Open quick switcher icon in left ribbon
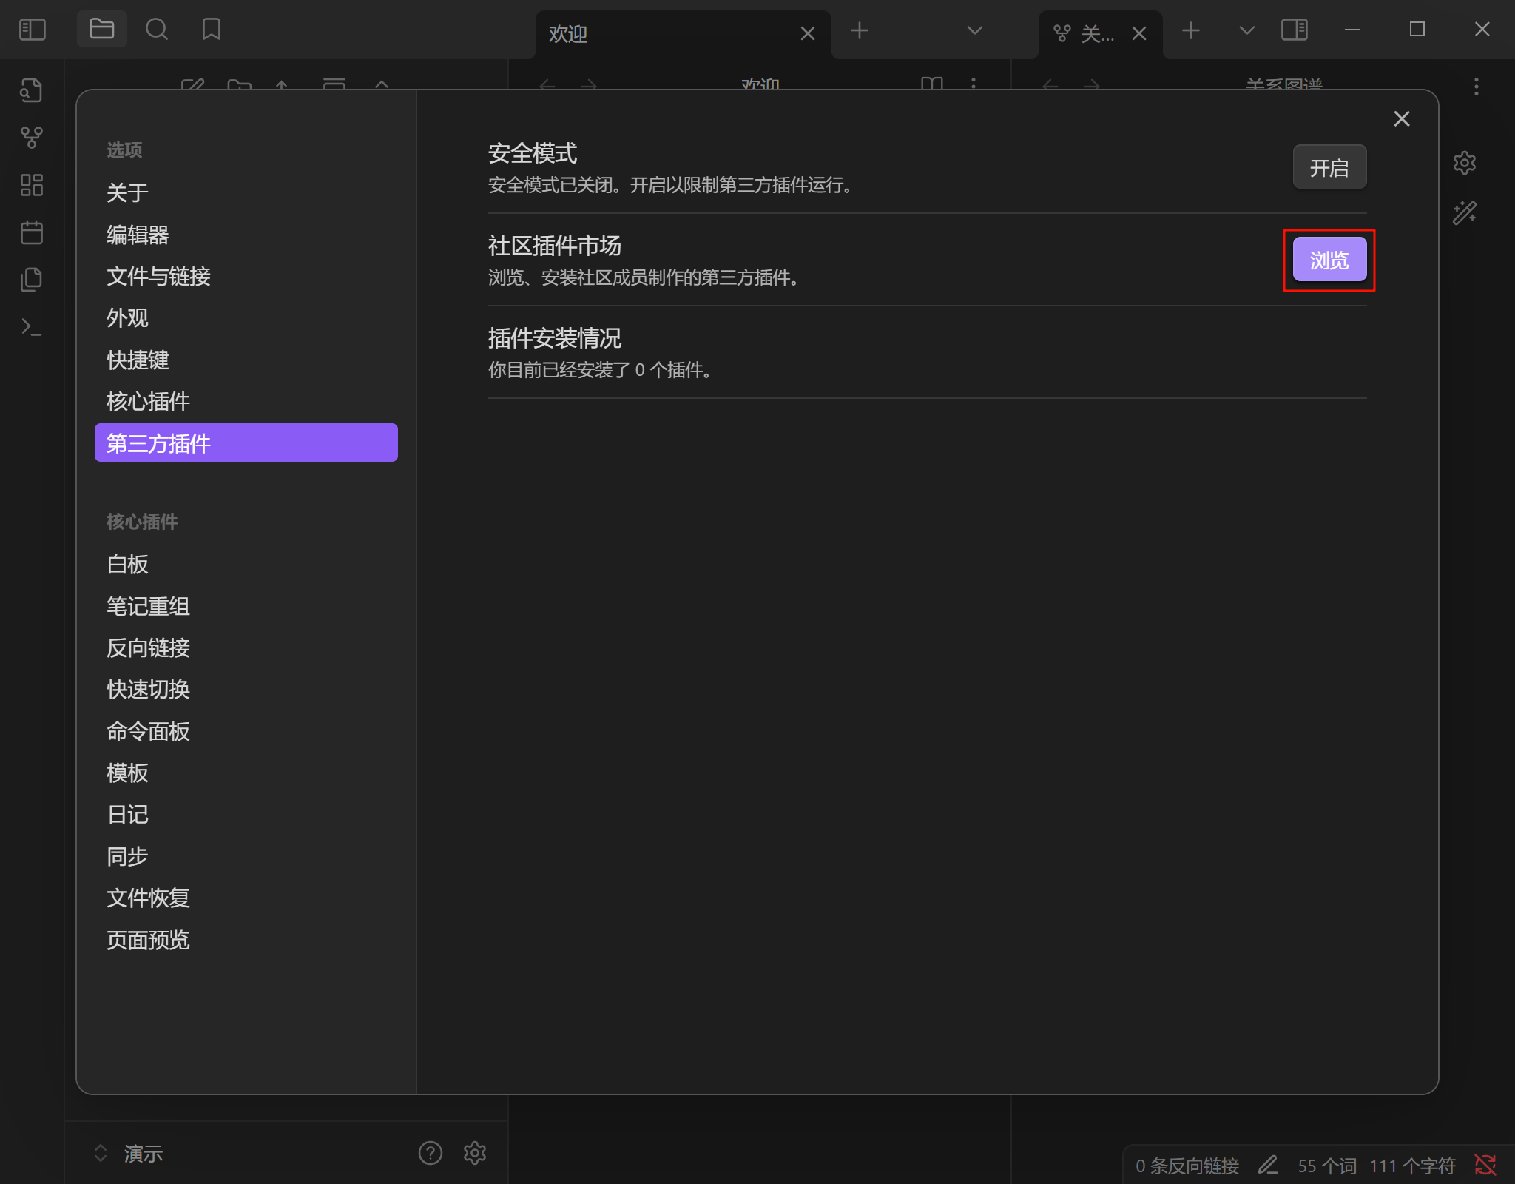Screen dimensions: 1515x1184 (31, 90)
